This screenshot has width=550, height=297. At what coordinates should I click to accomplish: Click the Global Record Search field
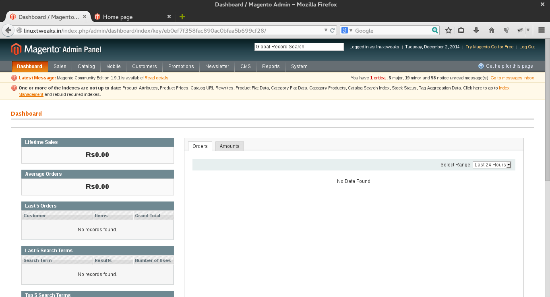pyautogui.click(x=299, y=47)
